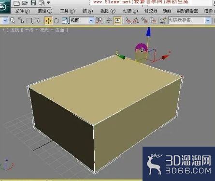The width and height of the screenshot is (215, 181).
Task: Expand the selection filter dropdown arrow
Action: (x=5, y=20)
